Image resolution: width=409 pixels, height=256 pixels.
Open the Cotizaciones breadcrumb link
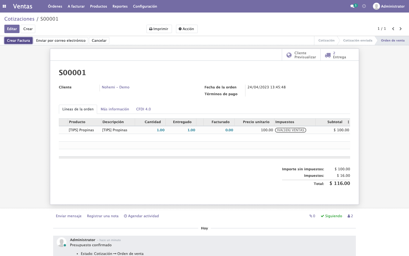20,19
